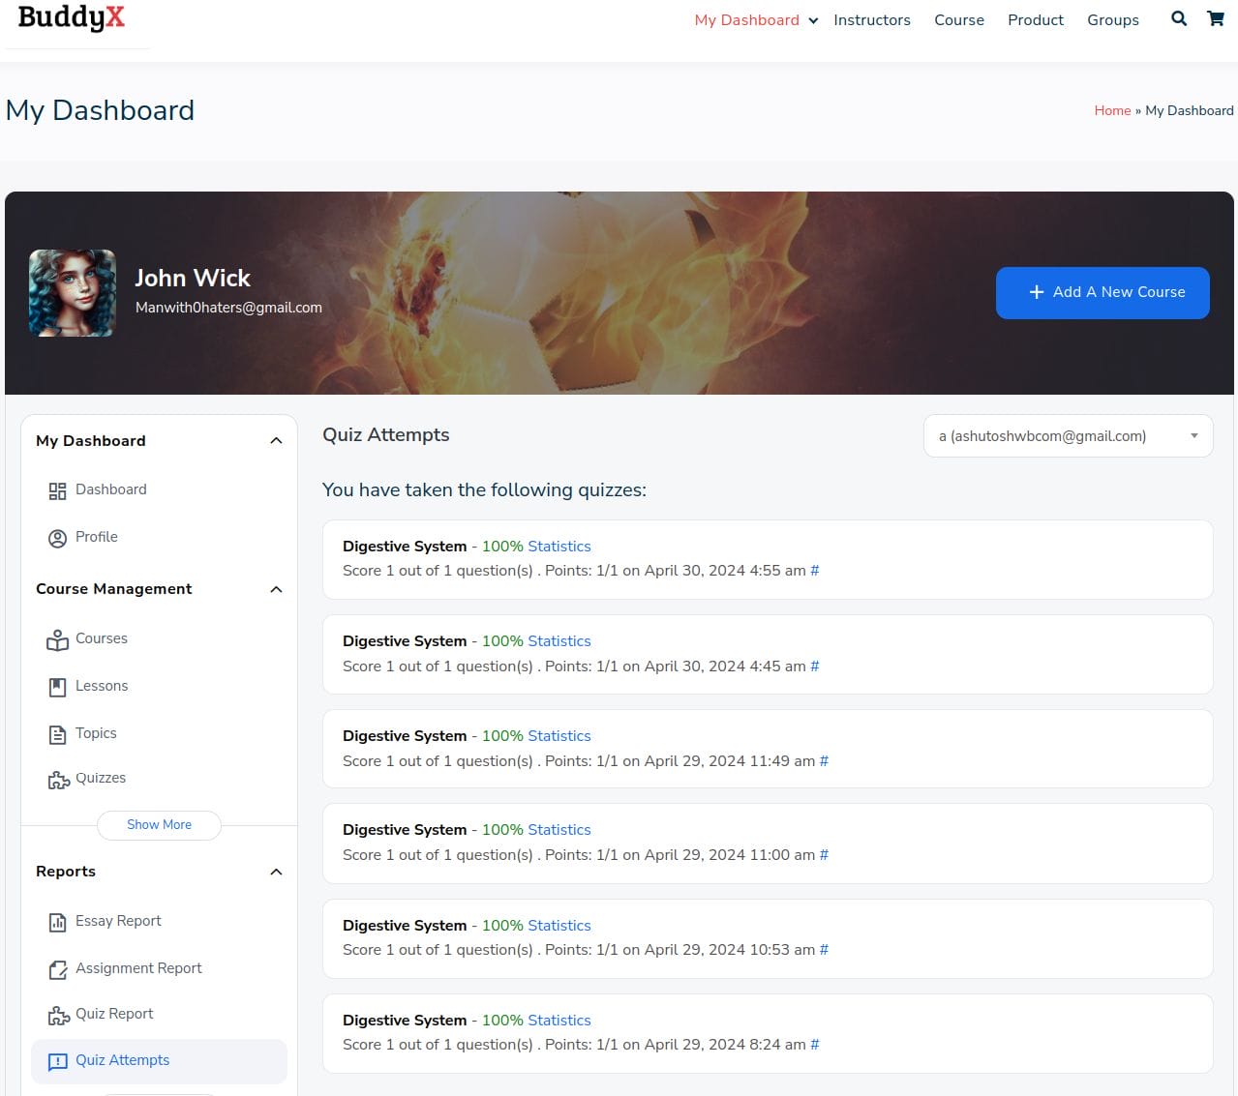Open the user email selection dropdown
1238x1096 pixels.
point(1068,436)
